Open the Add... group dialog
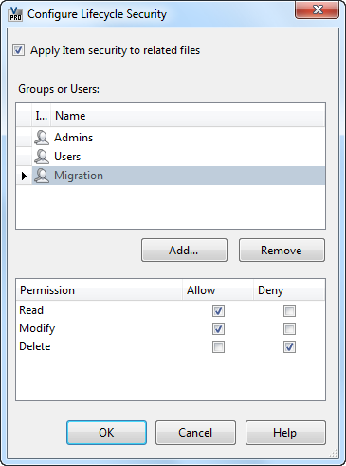 [x=184, y=251]
